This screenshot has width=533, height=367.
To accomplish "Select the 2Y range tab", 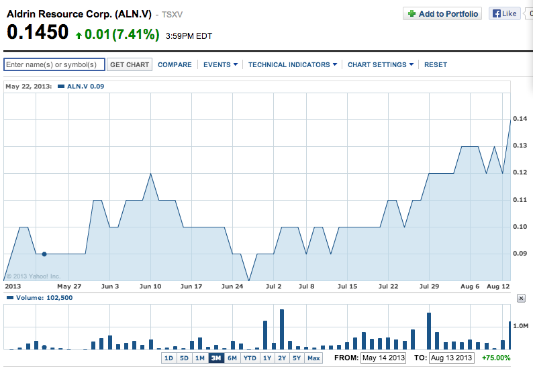I will [282, 358].
